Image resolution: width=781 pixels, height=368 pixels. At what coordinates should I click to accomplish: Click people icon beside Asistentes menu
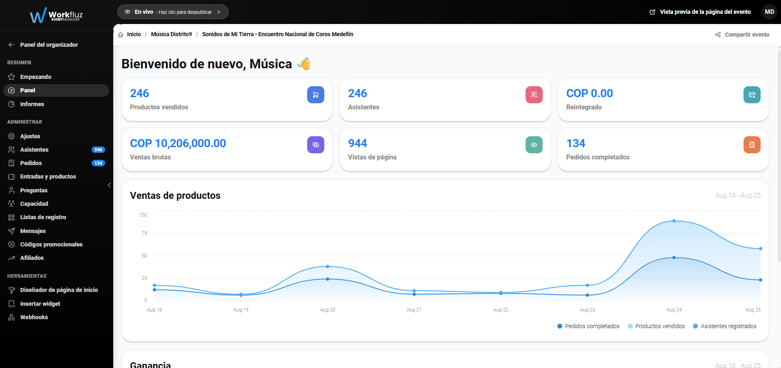pyautogui.click(x=11, y=150)
